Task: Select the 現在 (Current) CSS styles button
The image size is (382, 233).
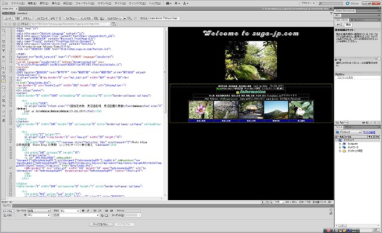Action: 348,24
